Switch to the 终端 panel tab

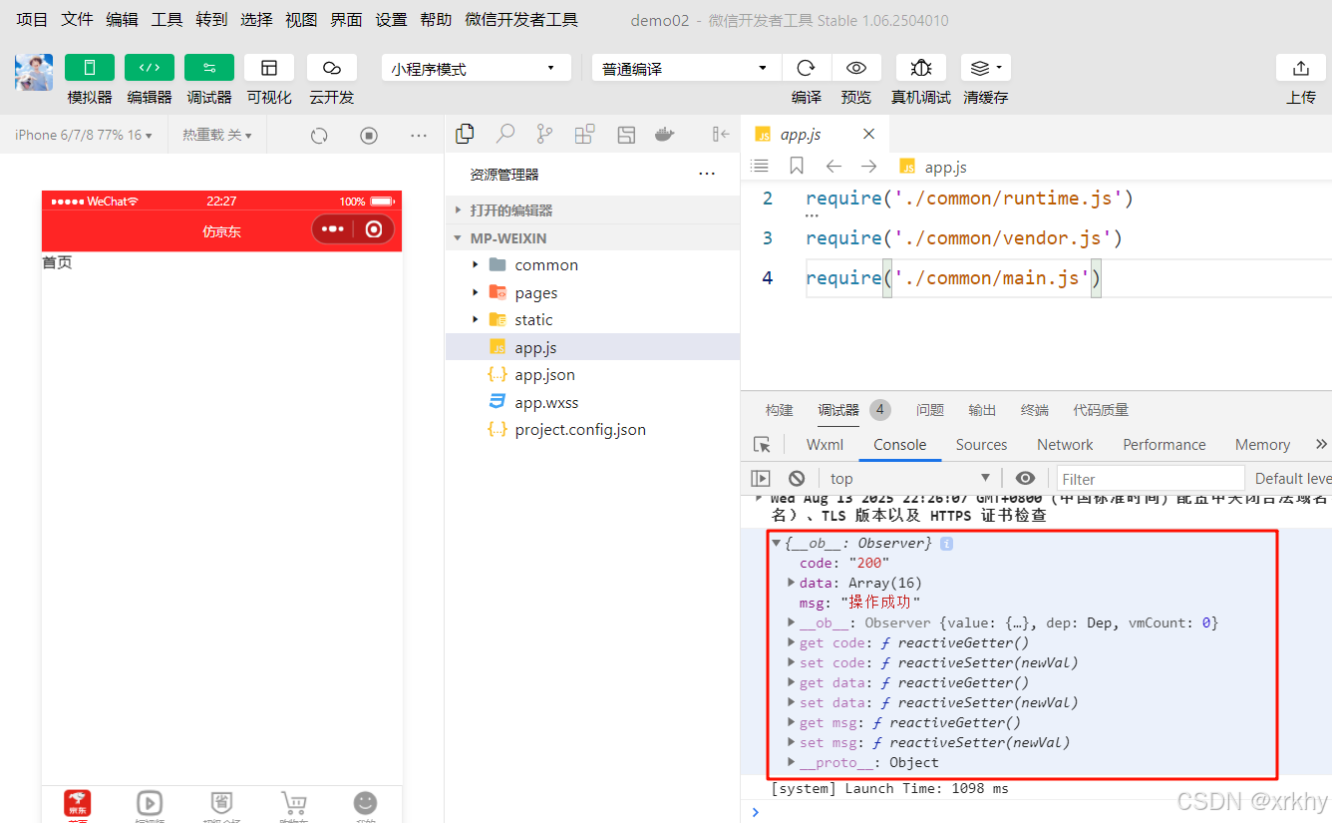(1035, 410)
